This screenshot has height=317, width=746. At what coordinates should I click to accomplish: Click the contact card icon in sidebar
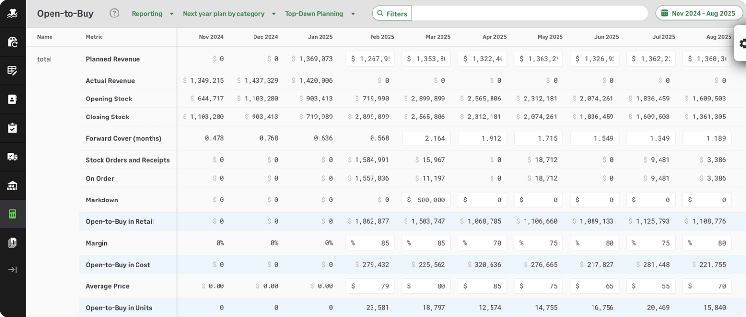point(13,99)
